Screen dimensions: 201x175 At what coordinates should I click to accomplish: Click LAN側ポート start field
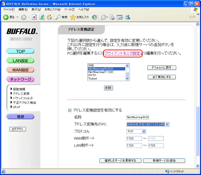[x=134, y=146]
